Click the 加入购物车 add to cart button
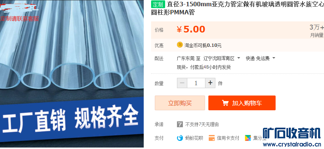Screen dimensions: 324x149 click(x=242, y=103)
